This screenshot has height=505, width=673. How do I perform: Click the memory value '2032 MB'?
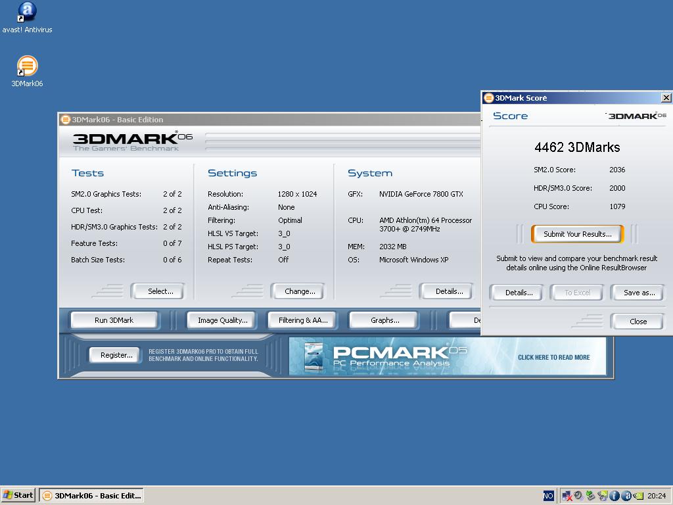tap(393, 247)
